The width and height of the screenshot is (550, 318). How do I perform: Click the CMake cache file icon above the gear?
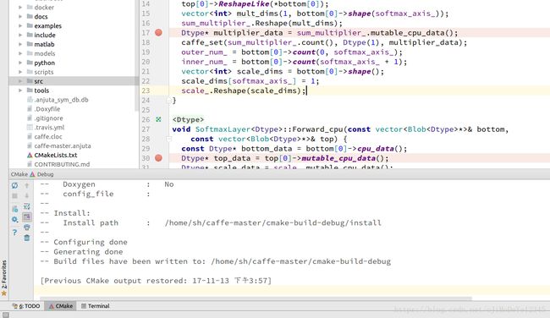coord(14,209)
